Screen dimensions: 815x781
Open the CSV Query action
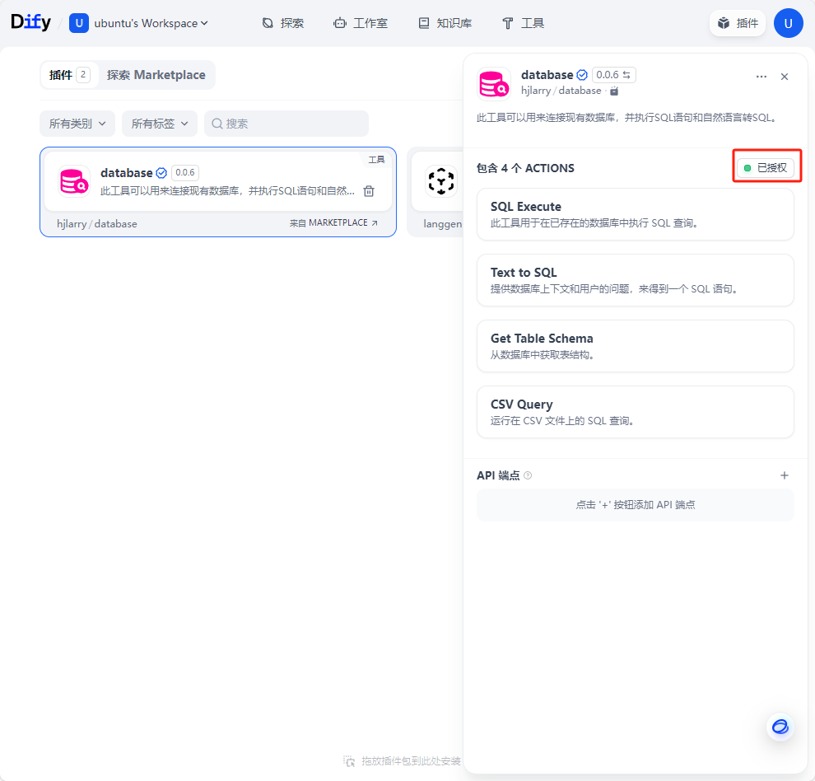tap(636, 412)
